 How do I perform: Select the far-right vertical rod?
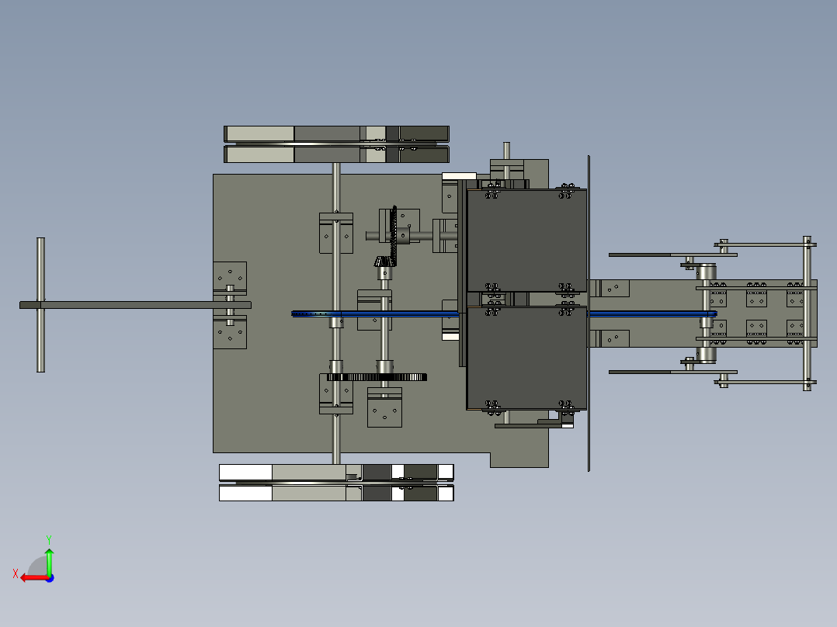pos(807,313)
